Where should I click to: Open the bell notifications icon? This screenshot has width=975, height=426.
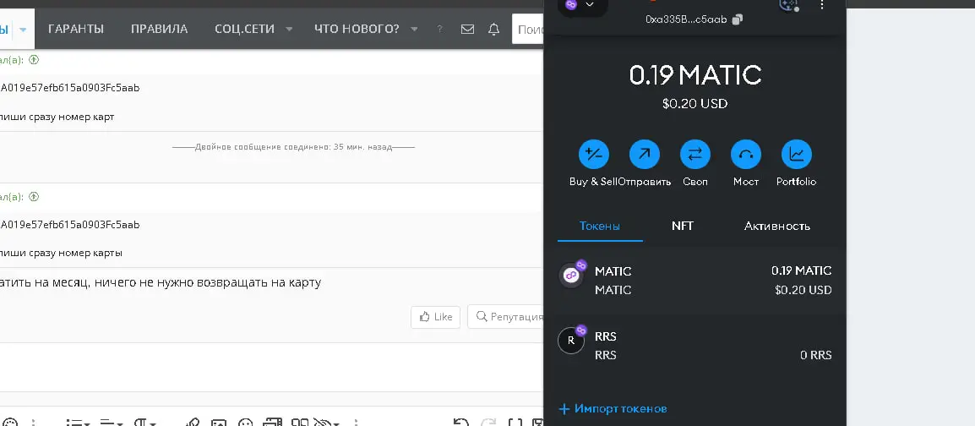click(493, 30)
